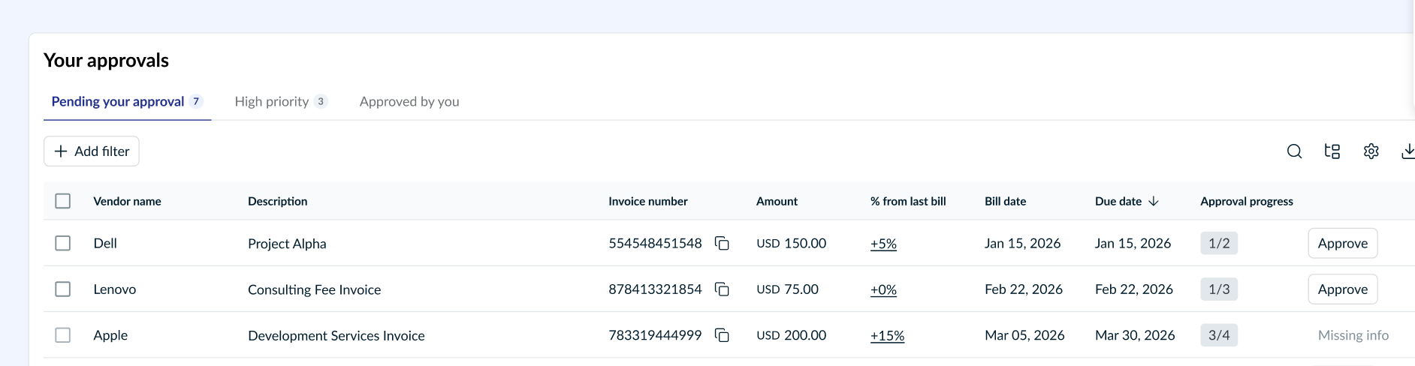Toggle the select-all checkbox in header
The height and width of the screenshot is (366, 1415).
click(63, 201)
